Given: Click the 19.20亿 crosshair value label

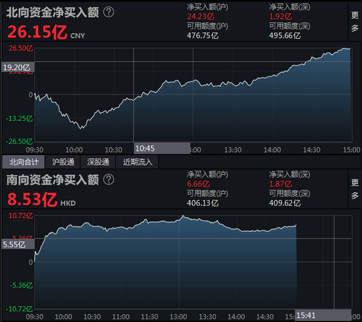Looking at the screenshot, I should click(x=18, y=67).
